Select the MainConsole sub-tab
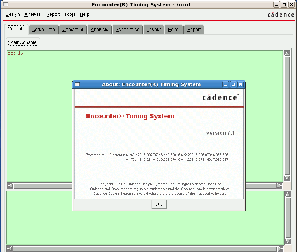 pos(23,42)
